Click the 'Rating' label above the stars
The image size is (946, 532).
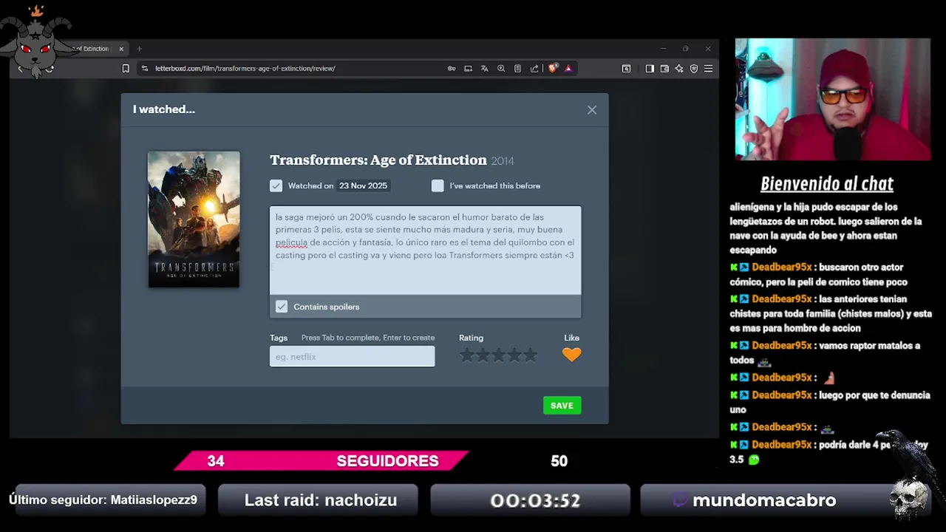471,338
